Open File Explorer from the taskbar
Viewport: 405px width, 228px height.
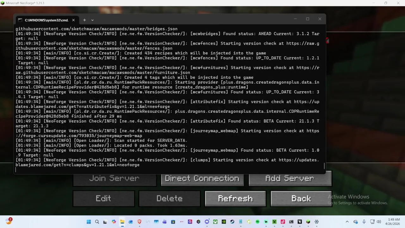pyautogui.click(x=122, y=222)
